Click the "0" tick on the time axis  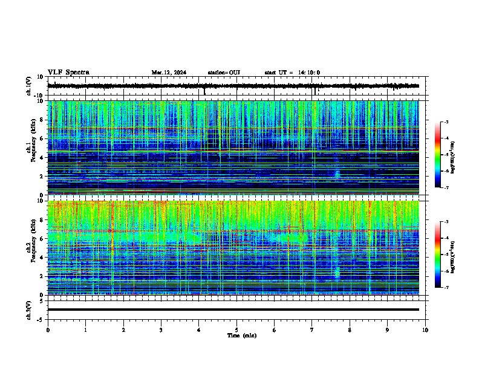pos(48,330)
